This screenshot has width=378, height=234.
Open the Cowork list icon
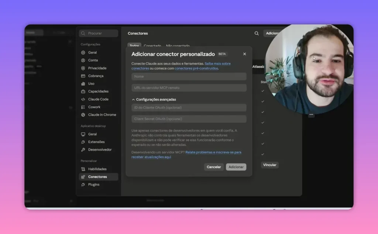coord(83,107)
